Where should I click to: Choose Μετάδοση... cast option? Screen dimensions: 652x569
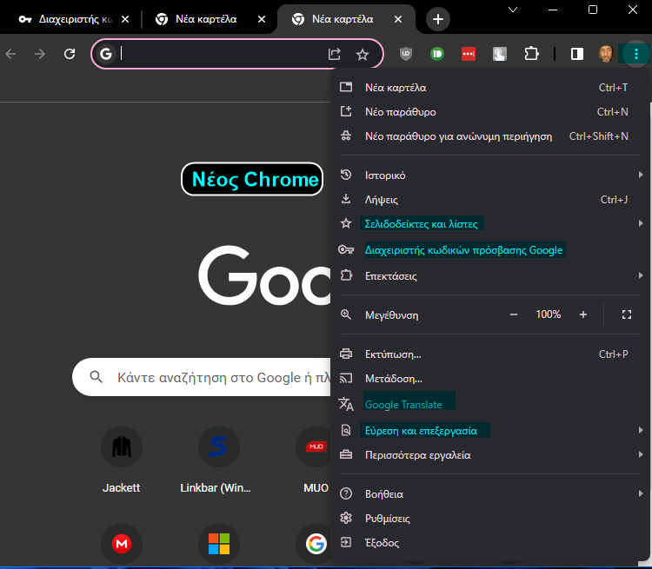490,379
